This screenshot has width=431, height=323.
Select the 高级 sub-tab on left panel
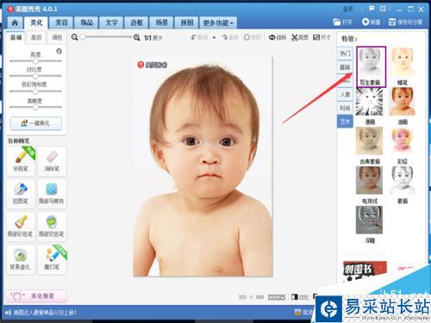click(x=36, y=37)
